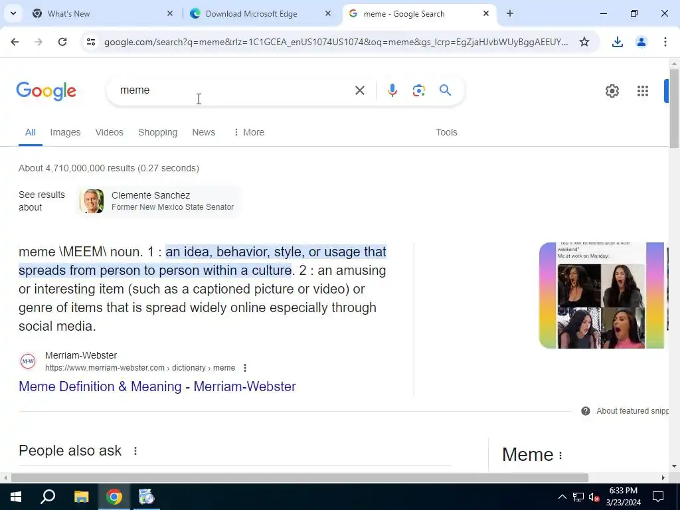Clear the search box with X icon
Image resolution: width=680 pixels, height=510 pixels.
click(x=359, y=90)
